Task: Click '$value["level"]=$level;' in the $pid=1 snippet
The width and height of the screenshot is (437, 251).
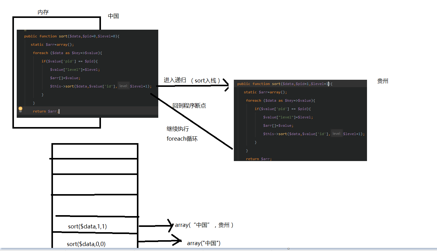Action: [288, 117]
